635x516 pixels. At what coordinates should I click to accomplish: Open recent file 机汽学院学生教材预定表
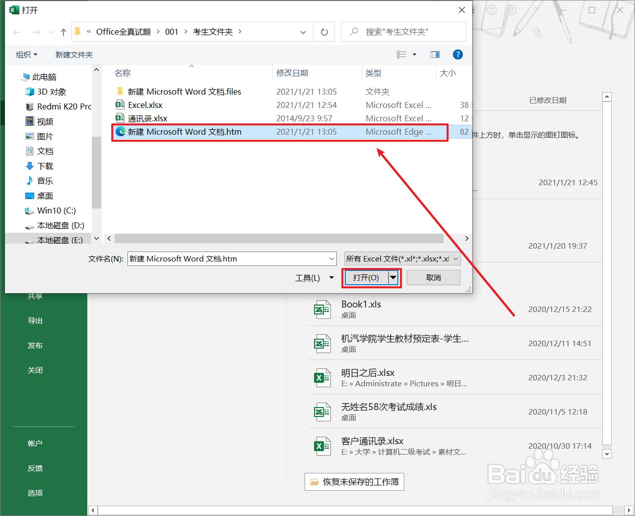click(x=454, y=343)
